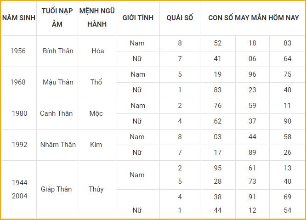Click lucky number 96 in 1968 row
Screen dimensions: 306x220
[x=252, y=74]
